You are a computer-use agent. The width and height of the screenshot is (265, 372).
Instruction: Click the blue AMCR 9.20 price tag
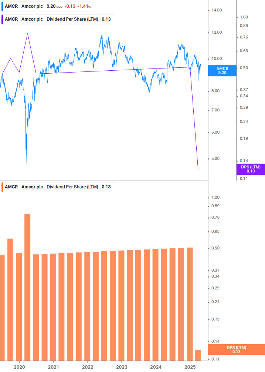coord(222,71)
